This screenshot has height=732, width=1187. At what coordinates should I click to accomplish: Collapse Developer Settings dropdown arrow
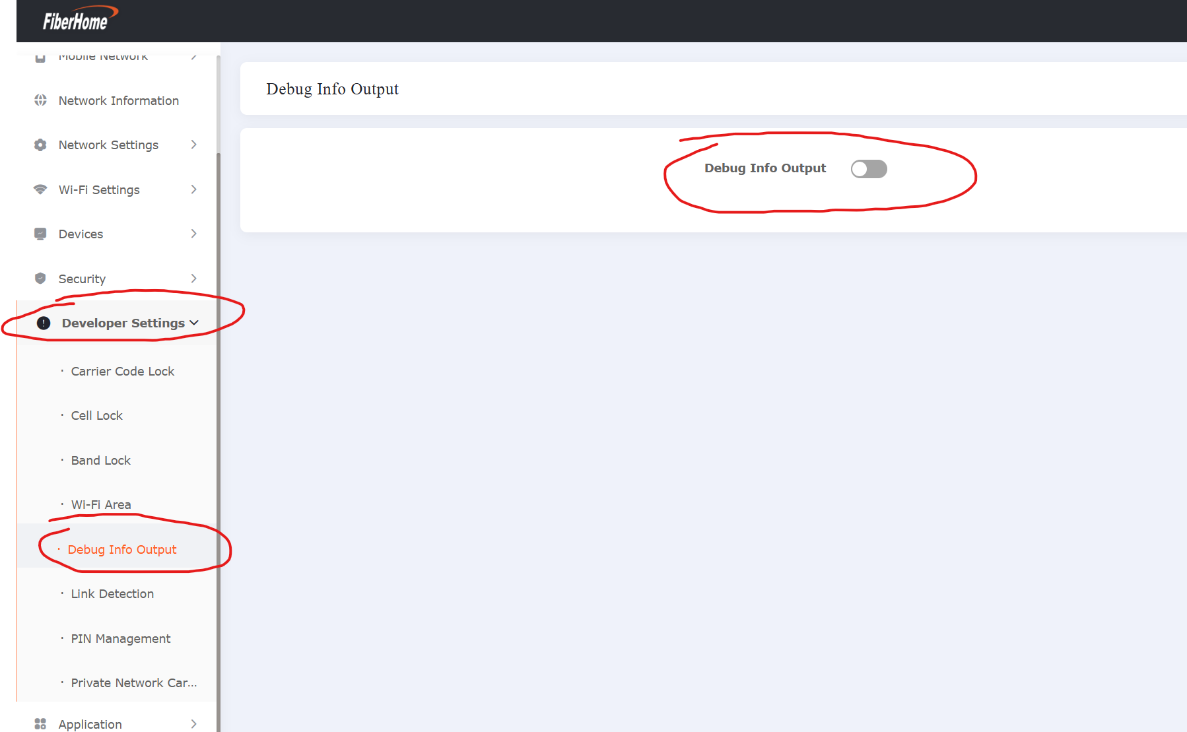click(194, 323)
